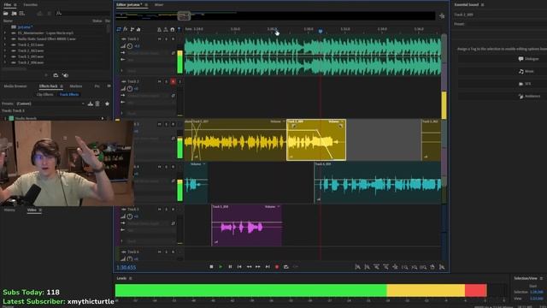
Task: Click the overview navigator highlighted view range
Action: pyautogui.click(x=184, y=15)
